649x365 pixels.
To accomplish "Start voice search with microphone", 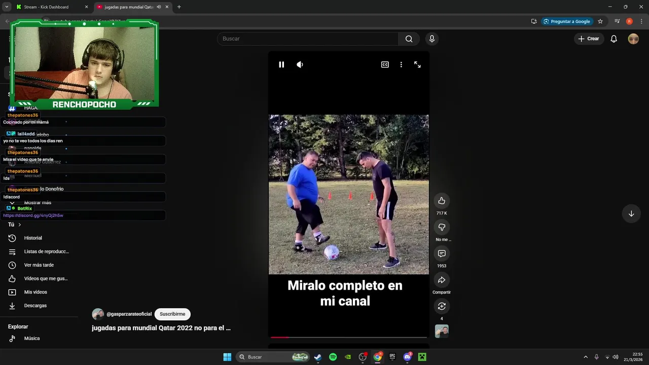I will 432,39.
